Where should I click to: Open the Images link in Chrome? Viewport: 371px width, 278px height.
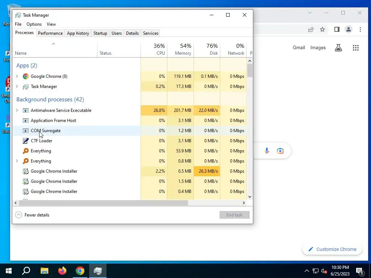click(318, 47)
